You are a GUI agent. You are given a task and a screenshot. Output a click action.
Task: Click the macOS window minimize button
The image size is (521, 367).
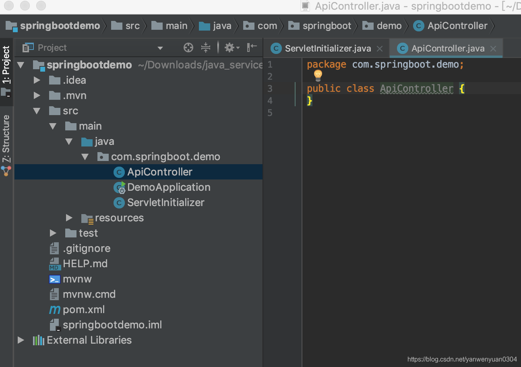pos(25,6)
